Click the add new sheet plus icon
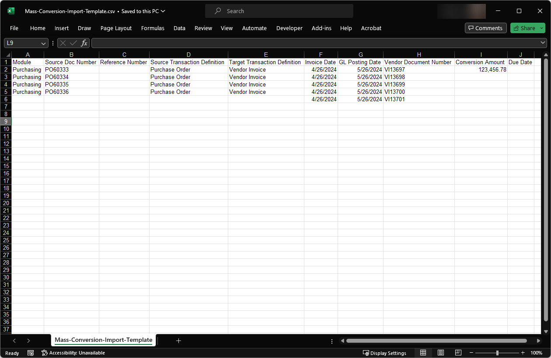551x358 pixels. (x=178, y=341)
